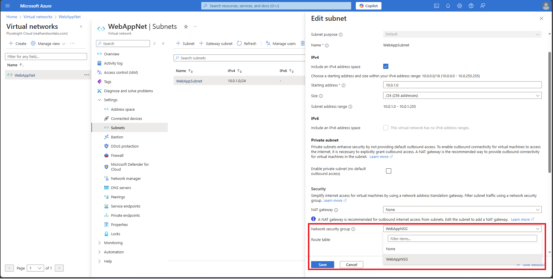The width and height of the screenshot is (553, 279).
Task: Open the Overview menu item
Action: click(x=112, y=54)
